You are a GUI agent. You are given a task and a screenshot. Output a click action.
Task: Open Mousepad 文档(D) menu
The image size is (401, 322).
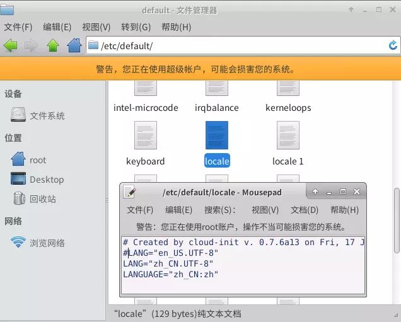click(305, 210)
